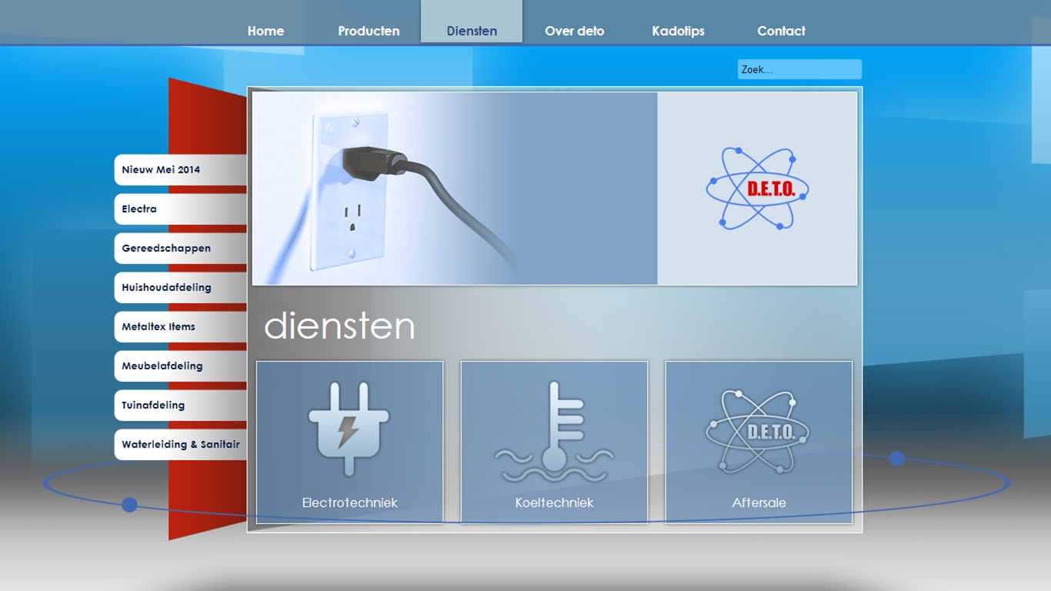Image resolution: width=1051 pixels, height=591 pixels.
Task: Open the Tuinafdeling category
Action: click(181, 405)
